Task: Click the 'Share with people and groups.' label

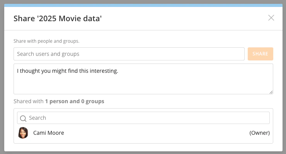Action: [x=49, y=41]
